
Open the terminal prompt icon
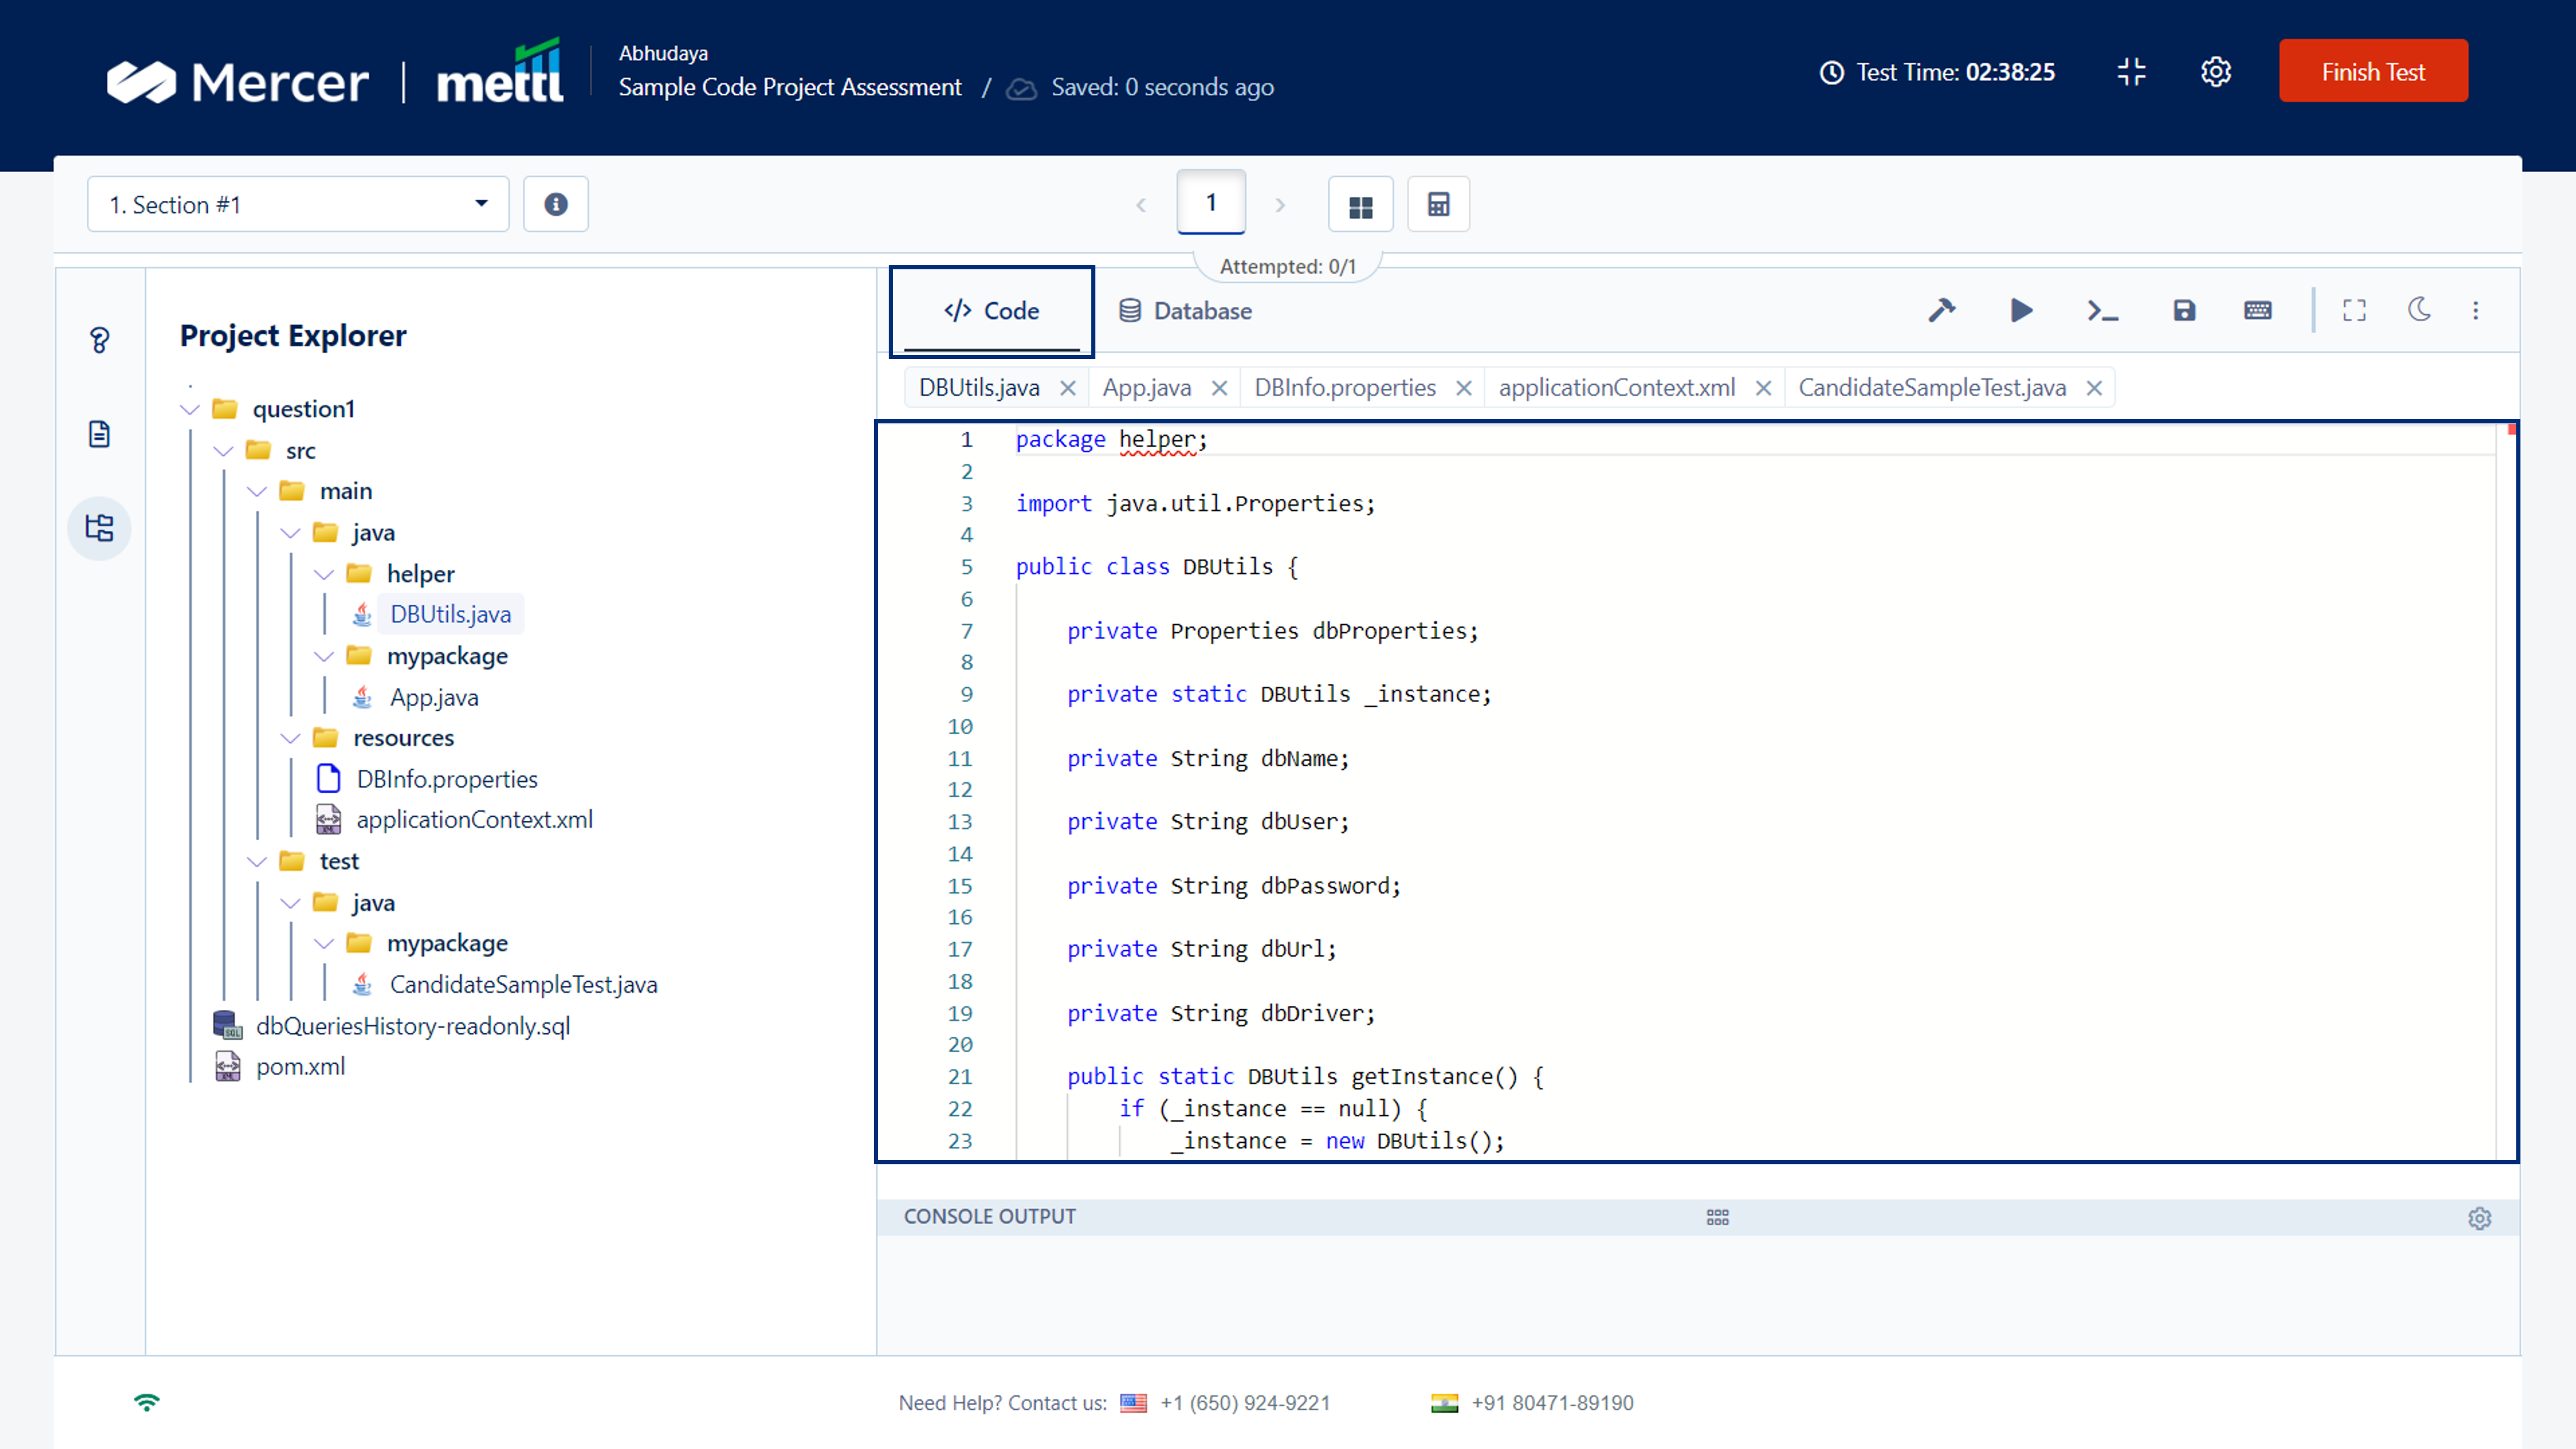click(2102, 311)
